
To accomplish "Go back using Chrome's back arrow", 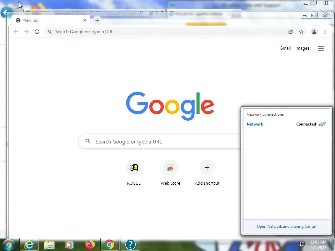I will click(16, 32).
